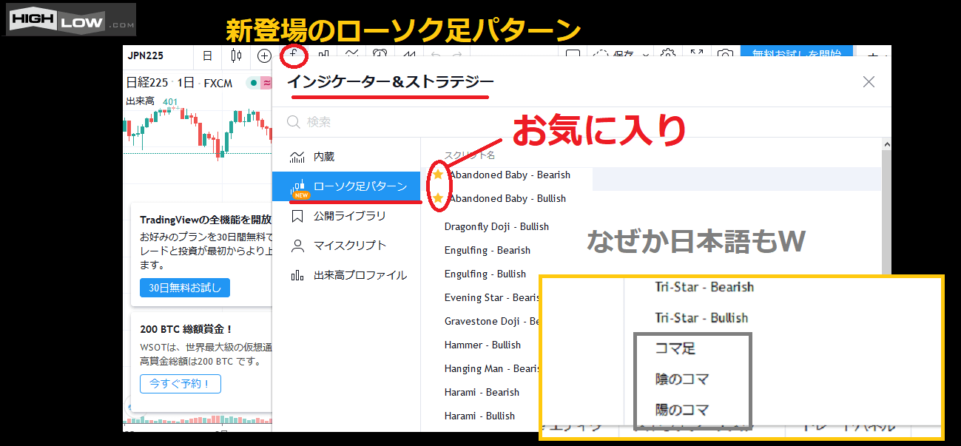Open the candlestick chart style icon
961x446 pixels.
236,55
